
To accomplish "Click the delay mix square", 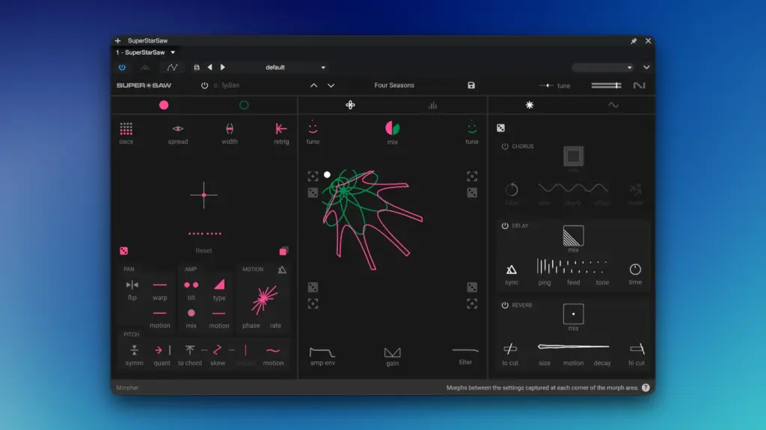I will 573,235.
